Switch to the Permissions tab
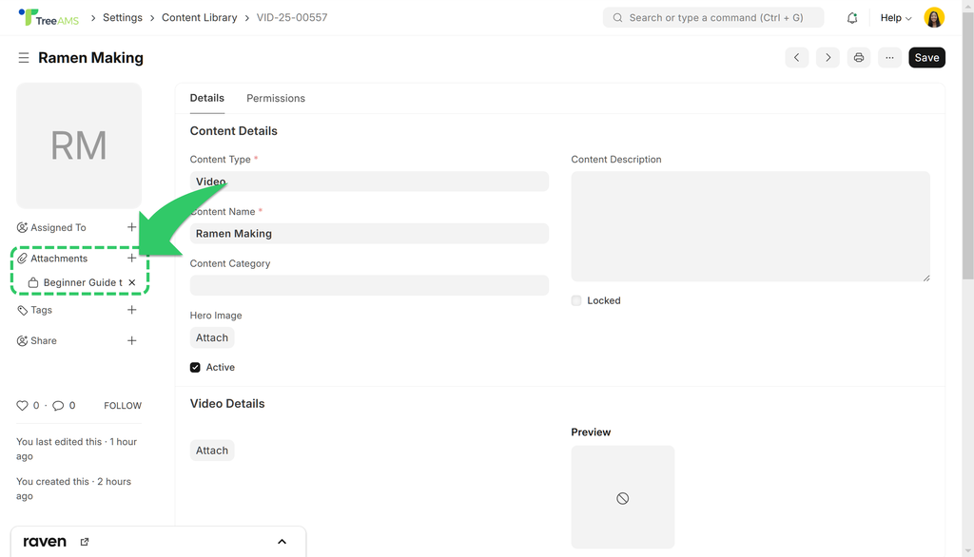This screenshot has width=974, height=557. 276,98
